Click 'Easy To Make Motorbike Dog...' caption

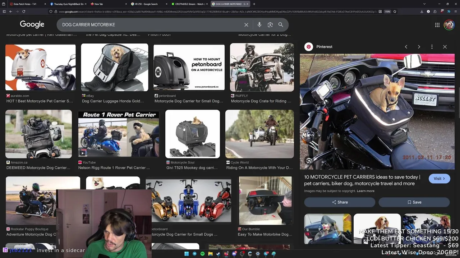click(x=265, y=234)
